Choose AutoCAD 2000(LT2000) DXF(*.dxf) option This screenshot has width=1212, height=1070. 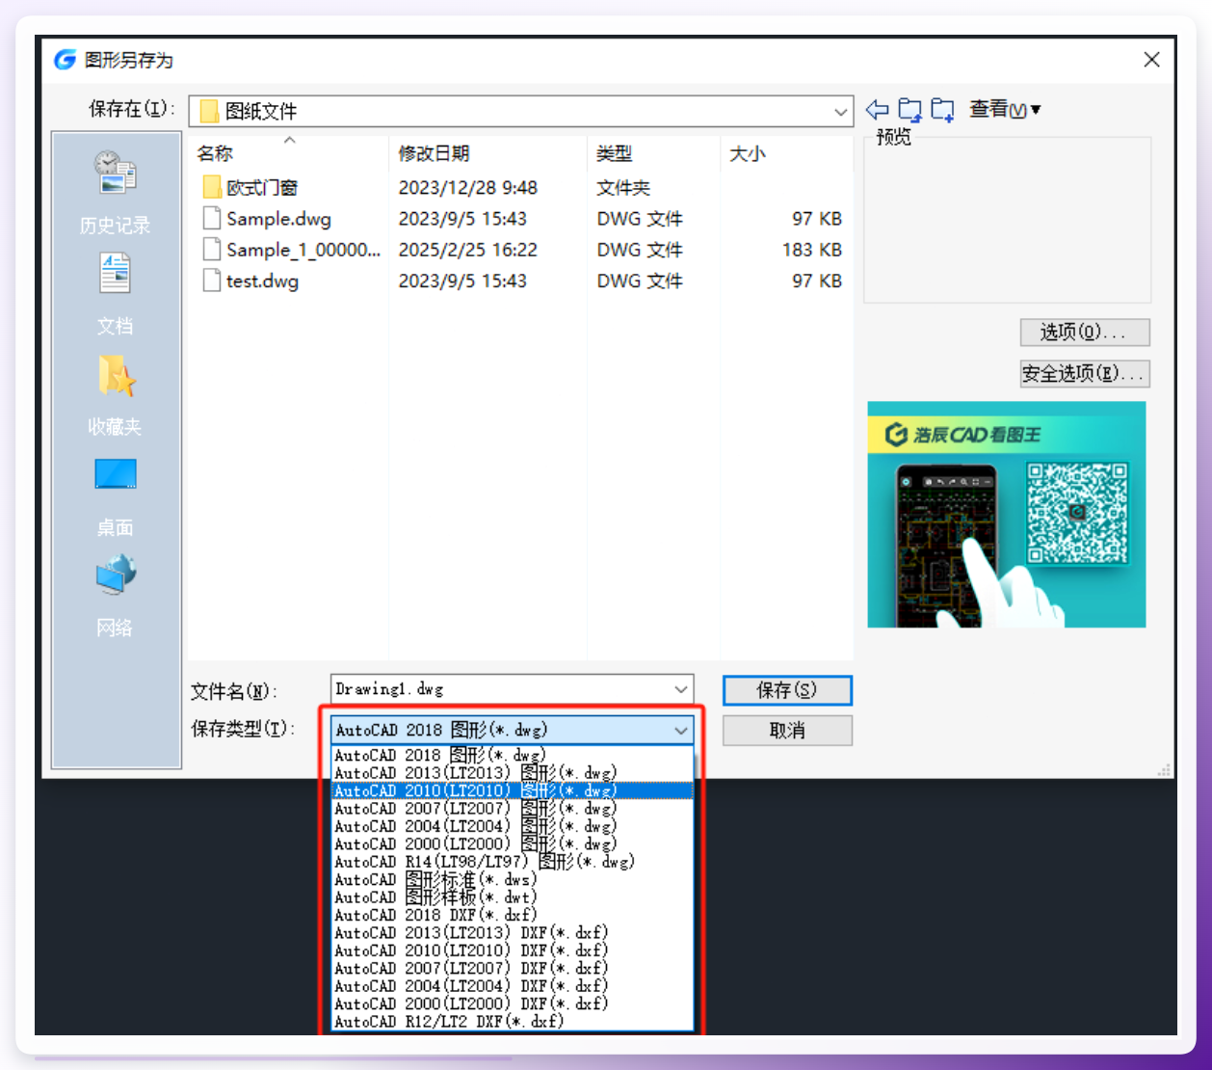click(x=512, y=1003)
